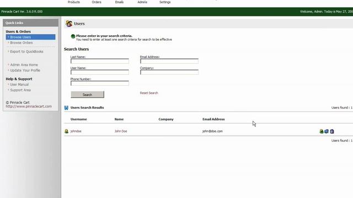
Task: Click the Reset Search link
Action: 149,93
